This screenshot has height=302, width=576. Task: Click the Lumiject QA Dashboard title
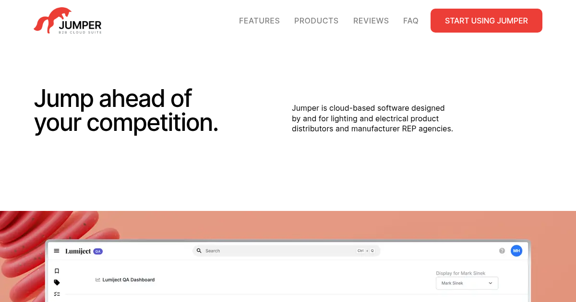(x=129, y=279)
